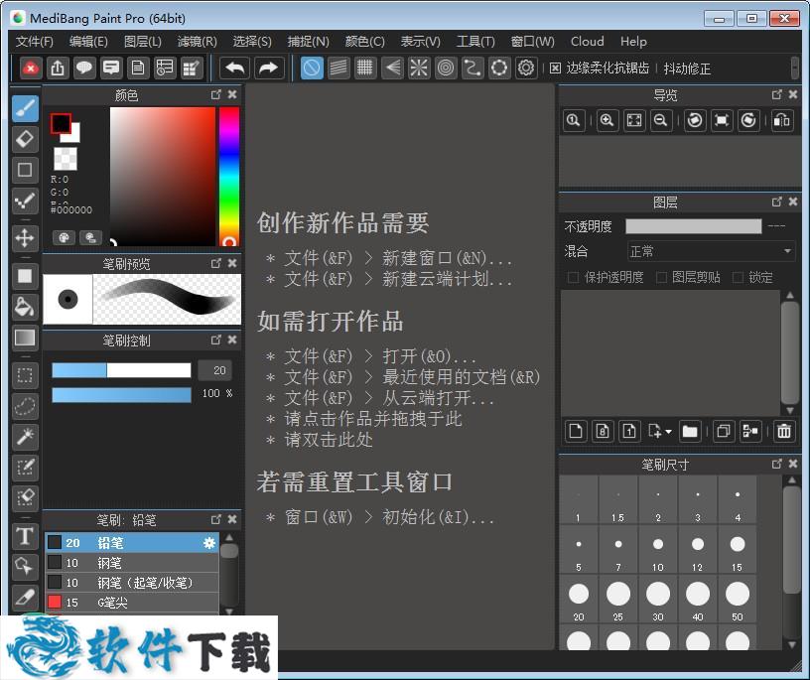Toggle the 锁定 layer checkbox
The image size is (810, 680).
point(738,278)
